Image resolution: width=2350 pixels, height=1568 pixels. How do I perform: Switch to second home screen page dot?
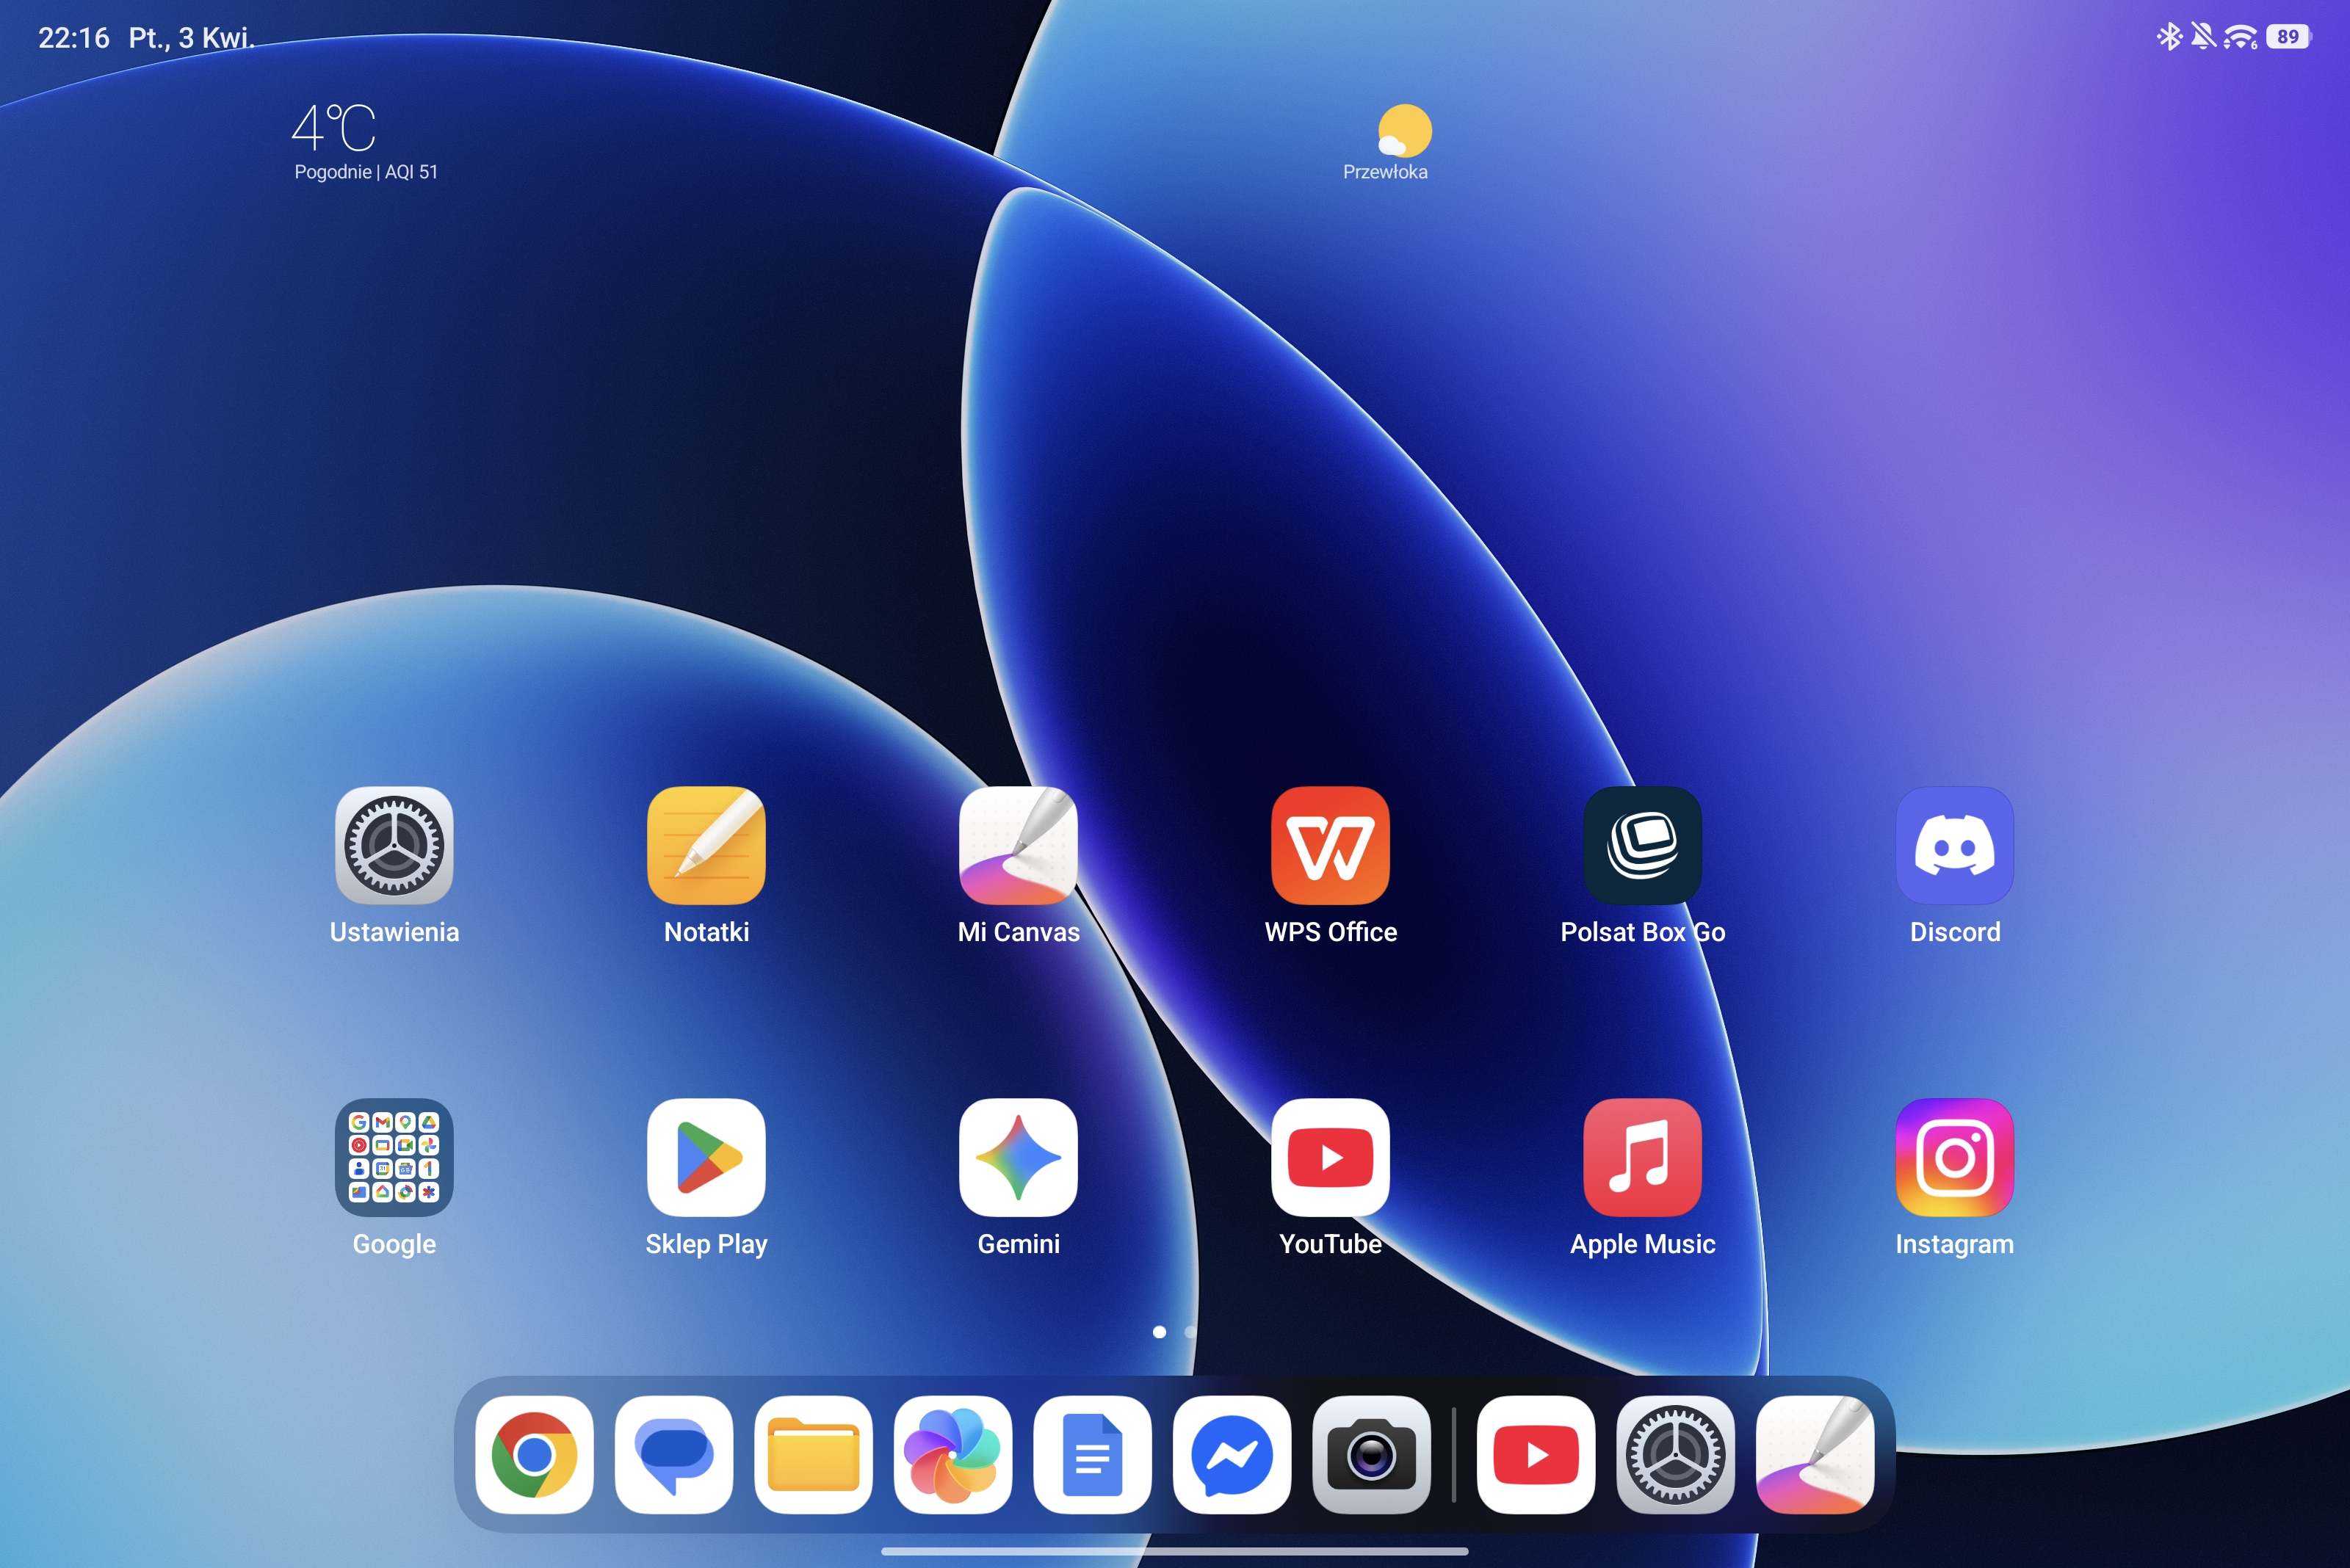(x=1190, y=1332)
